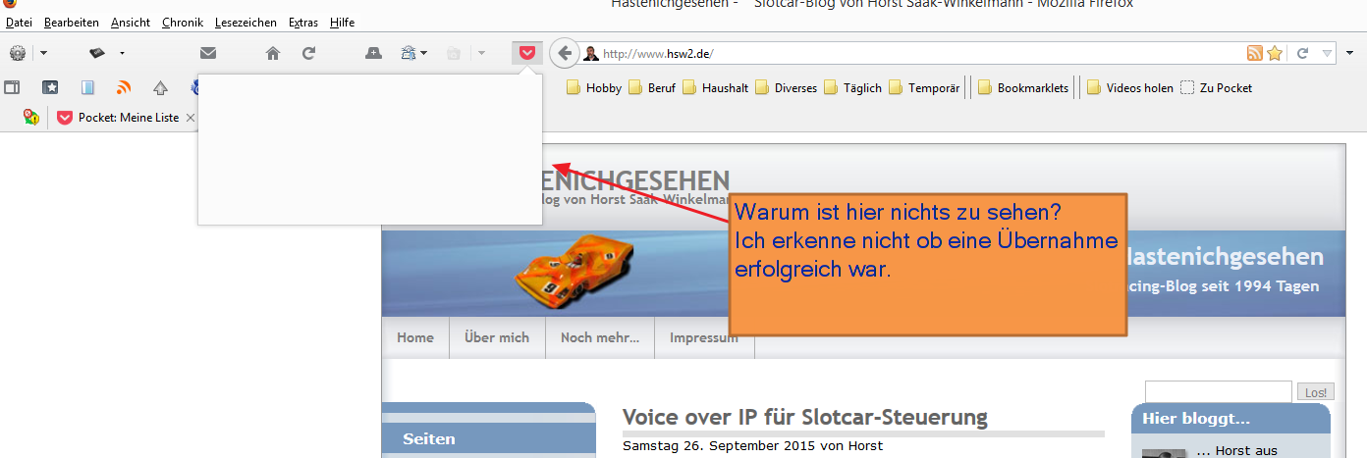This screenshot has height=458, width=1367.
Task: Go to the Home page icon
Action: tap(273, 53)
